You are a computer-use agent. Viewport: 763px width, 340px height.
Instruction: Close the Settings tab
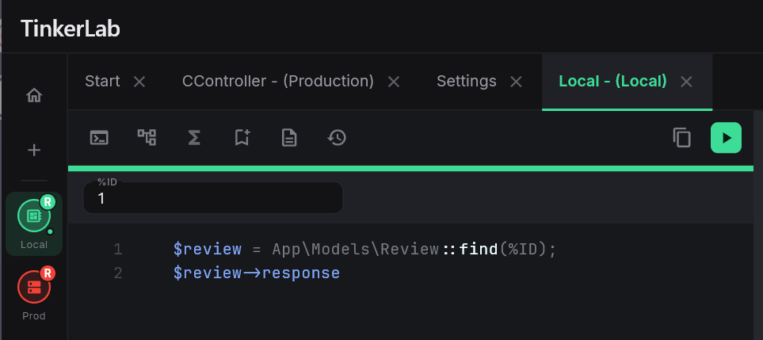(x=516, y=82)
